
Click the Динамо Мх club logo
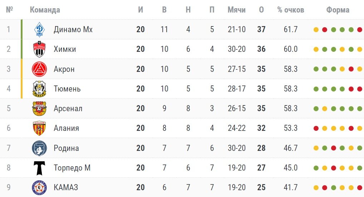39,29
